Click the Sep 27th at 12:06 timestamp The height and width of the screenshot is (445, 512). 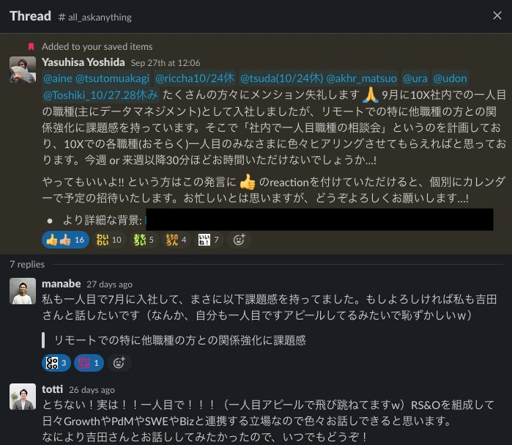pyautogui.click(x=166, y=63)
